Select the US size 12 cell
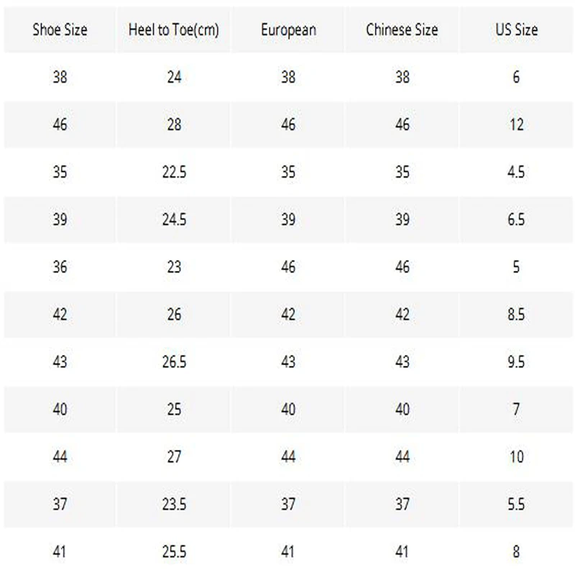Viewport: 575px width, 575px height. (x=516, y=125)
